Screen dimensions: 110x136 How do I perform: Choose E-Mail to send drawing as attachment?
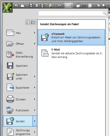coord(71,53)
